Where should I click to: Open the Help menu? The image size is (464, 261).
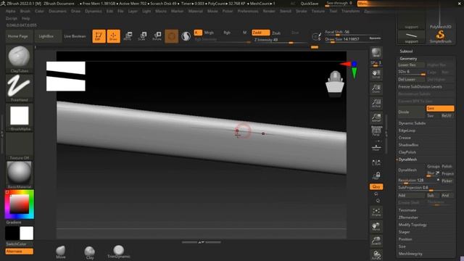[x=26, y=18]
